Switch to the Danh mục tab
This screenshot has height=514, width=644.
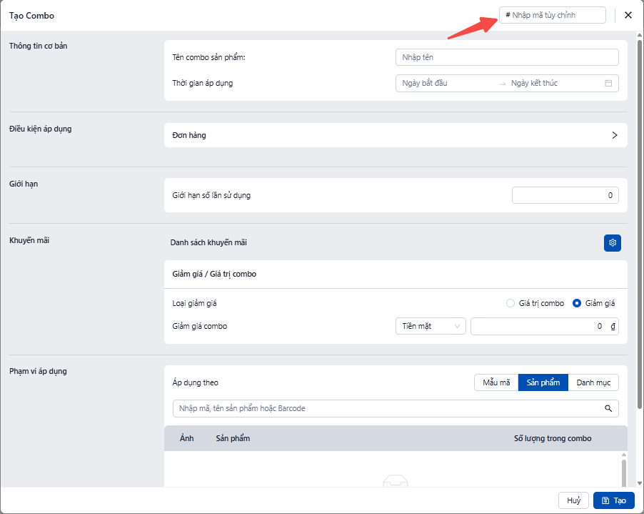(x=593, y=382)
